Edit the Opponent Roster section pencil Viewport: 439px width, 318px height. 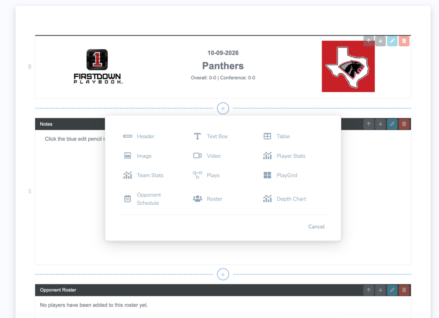(392, 290)
